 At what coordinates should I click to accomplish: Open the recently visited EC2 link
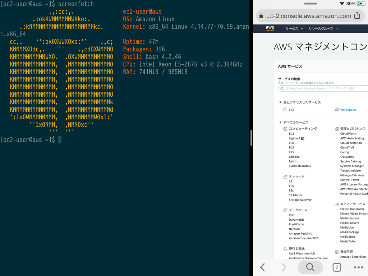(291, 110)
